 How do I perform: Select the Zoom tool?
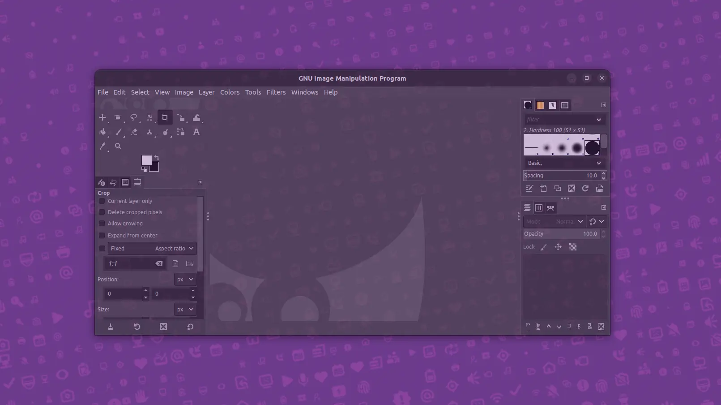click(118, 146)
